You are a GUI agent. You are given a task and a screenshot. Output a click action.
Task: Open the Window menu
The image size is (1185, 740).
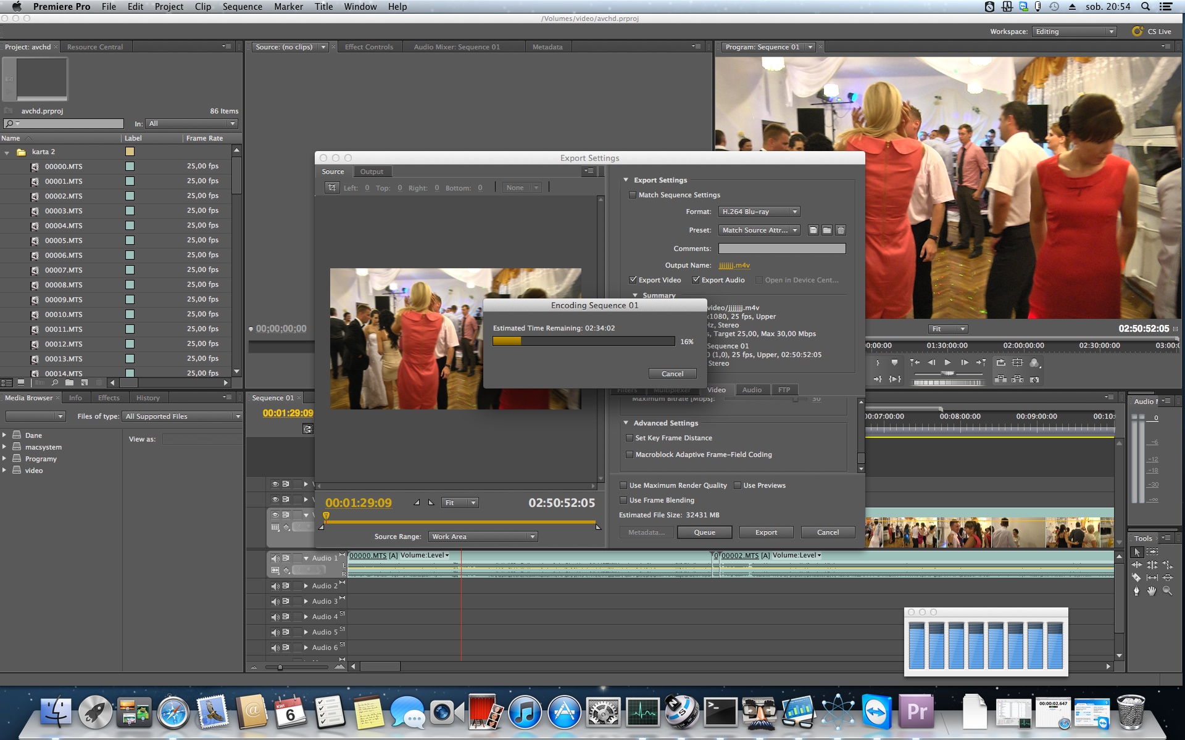(x=360, y=7)
